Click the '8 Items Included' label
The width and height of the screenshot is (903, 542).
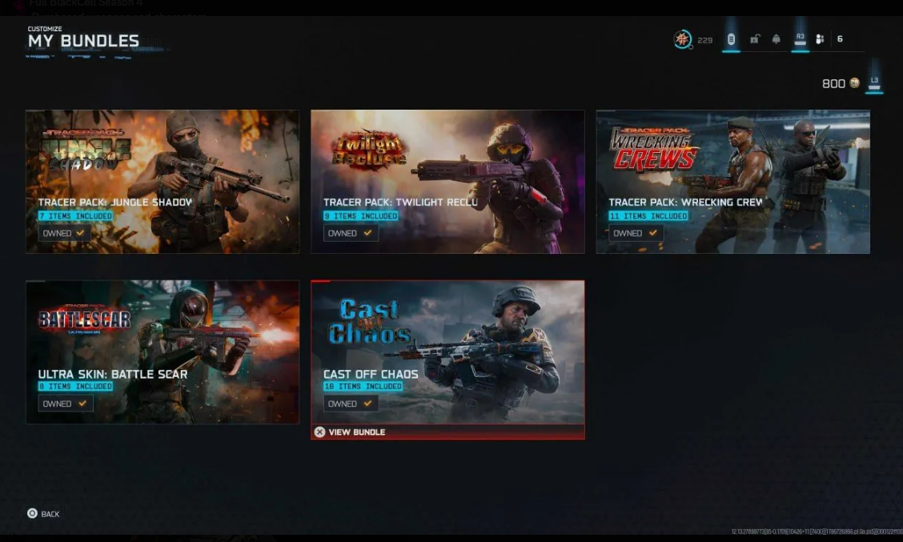pos(75,387)
